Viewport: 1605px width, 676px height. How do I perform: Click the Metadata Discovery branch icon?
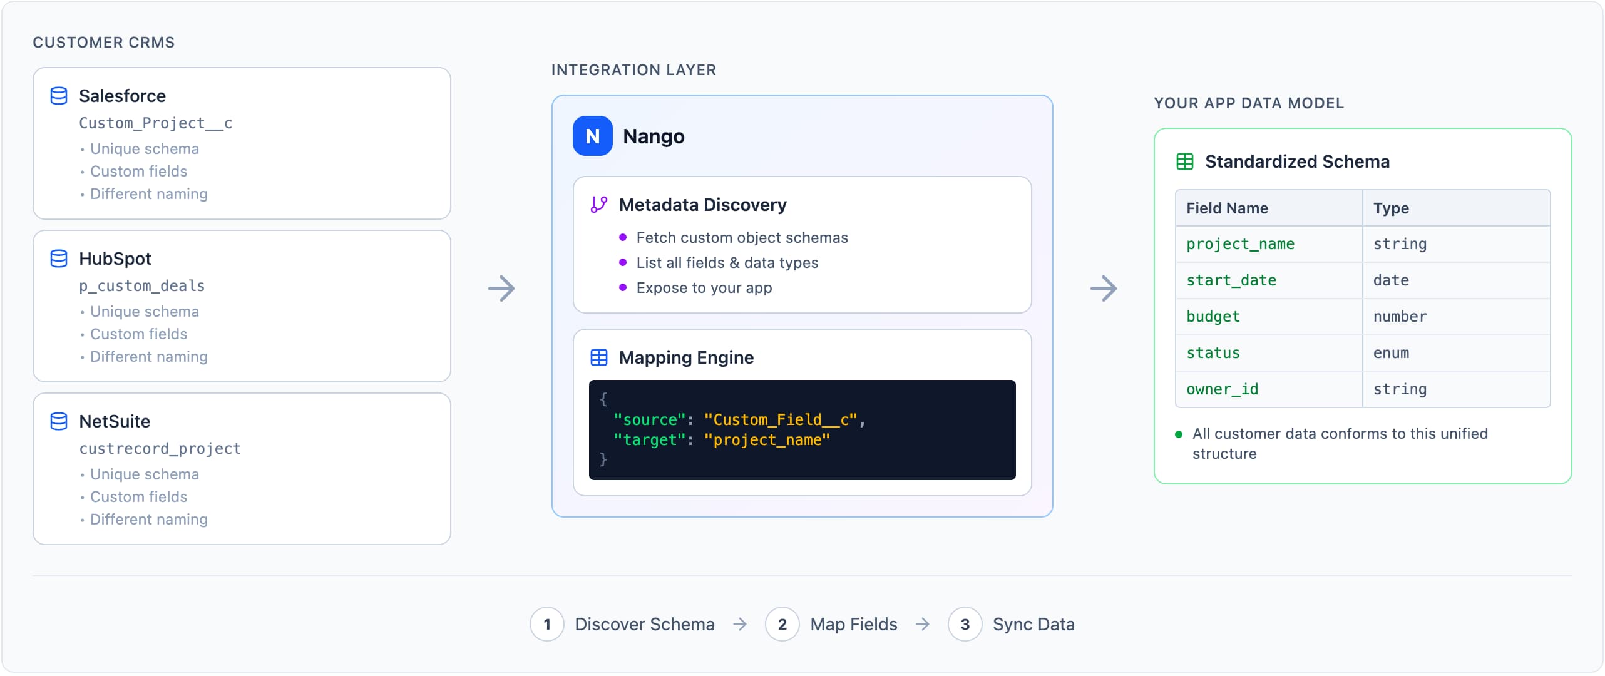pyautogui.click(x=599, y=205)
